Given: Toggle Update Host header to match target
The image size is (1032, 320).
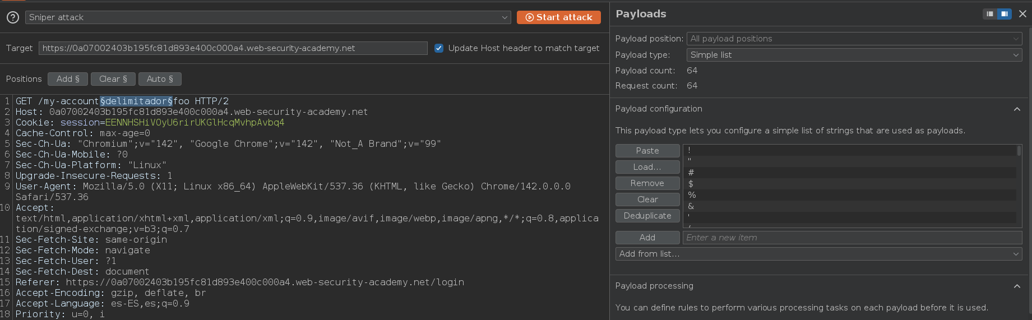Looking at the screenshot, I should click(x=439, y=48).
